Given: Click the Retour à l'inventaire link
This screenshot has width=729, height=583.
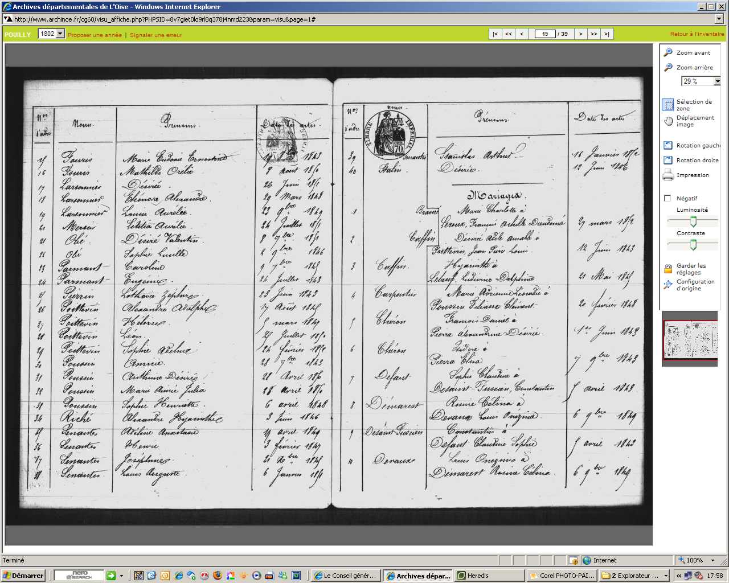Looking at the screenshot, I should (x=697, y=34).
